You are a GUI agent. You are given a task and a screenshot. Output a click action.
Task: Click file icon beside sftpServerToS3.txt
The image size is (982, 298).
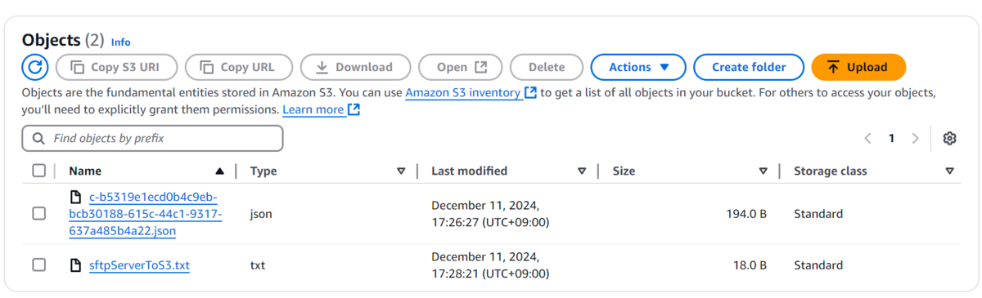click(76, 265)
